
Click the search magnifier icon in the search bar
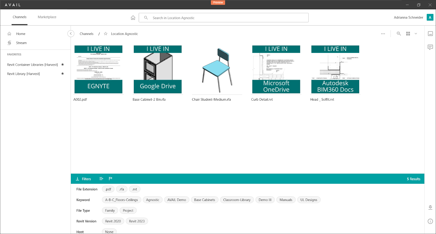pos(146,18)
